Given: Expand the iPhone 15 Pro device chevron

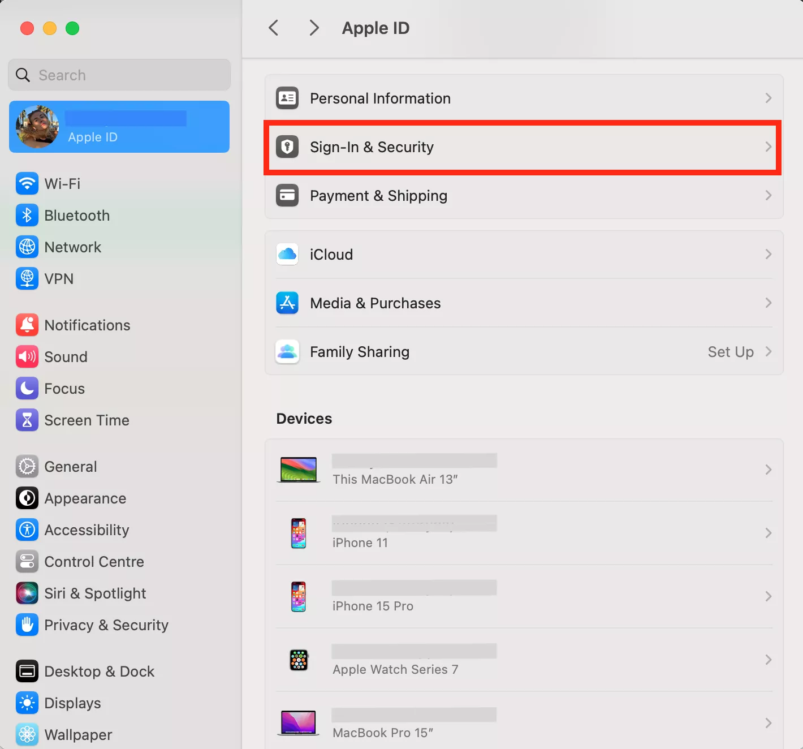Looking at the screenshot, I should (768, 596).
